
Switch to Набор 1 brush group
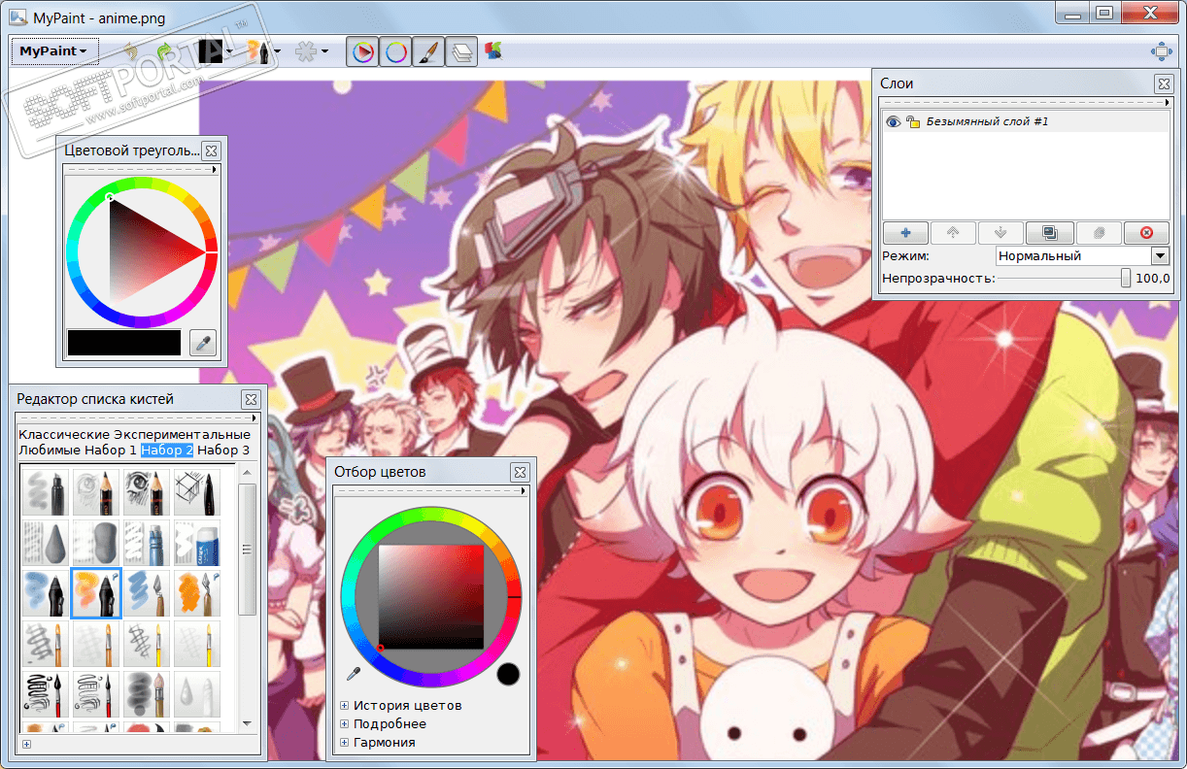(111, 451)
